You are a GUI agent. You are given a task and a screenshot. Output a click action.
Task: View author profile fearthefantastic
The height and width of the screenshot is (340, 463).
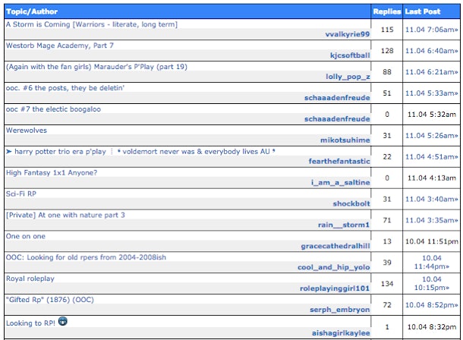(339, 162)
